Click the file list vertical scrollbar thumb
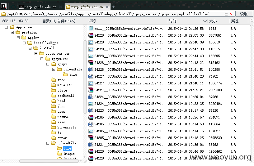The image size is (254, 166). coord(252,24)
